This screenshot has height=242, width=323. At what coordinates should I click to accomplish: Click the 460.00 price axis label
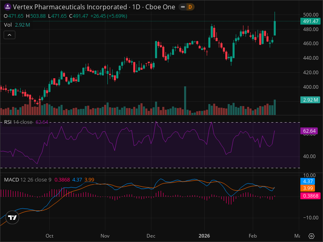pyautogui.click(x=310, y=44)
